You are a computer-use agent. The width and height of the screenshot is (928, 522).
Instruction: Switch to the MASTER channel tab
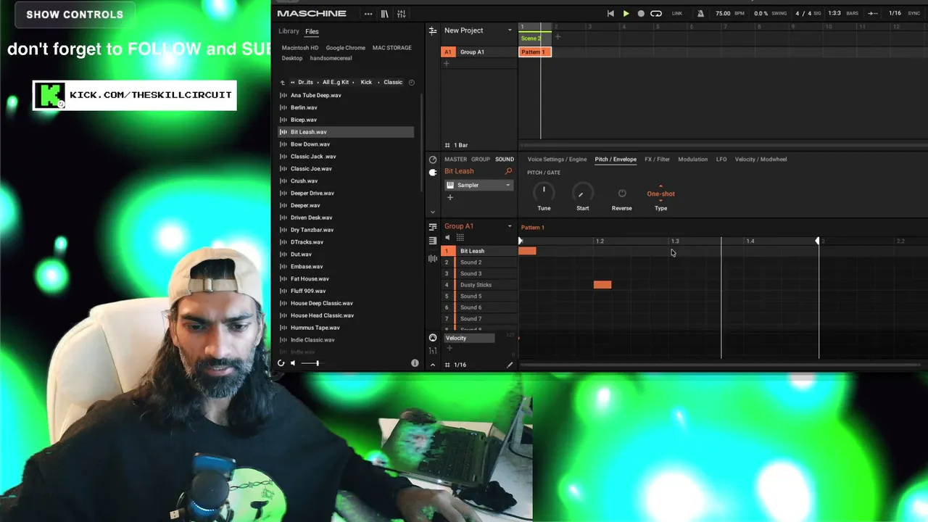tap(455, 159)
